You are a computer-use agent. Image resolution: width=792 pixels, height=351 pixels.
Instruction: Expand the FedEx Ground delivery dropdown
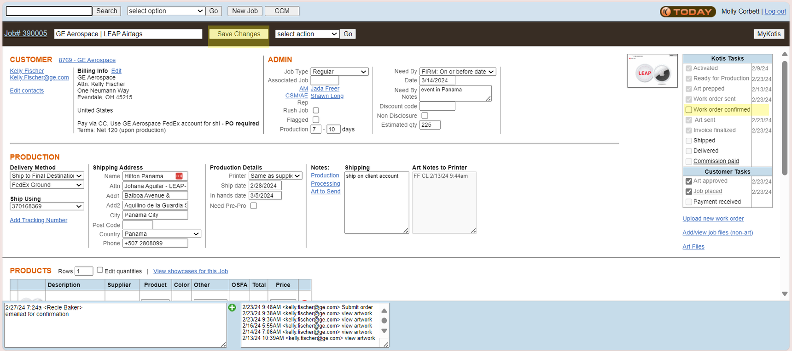point(47,185)
